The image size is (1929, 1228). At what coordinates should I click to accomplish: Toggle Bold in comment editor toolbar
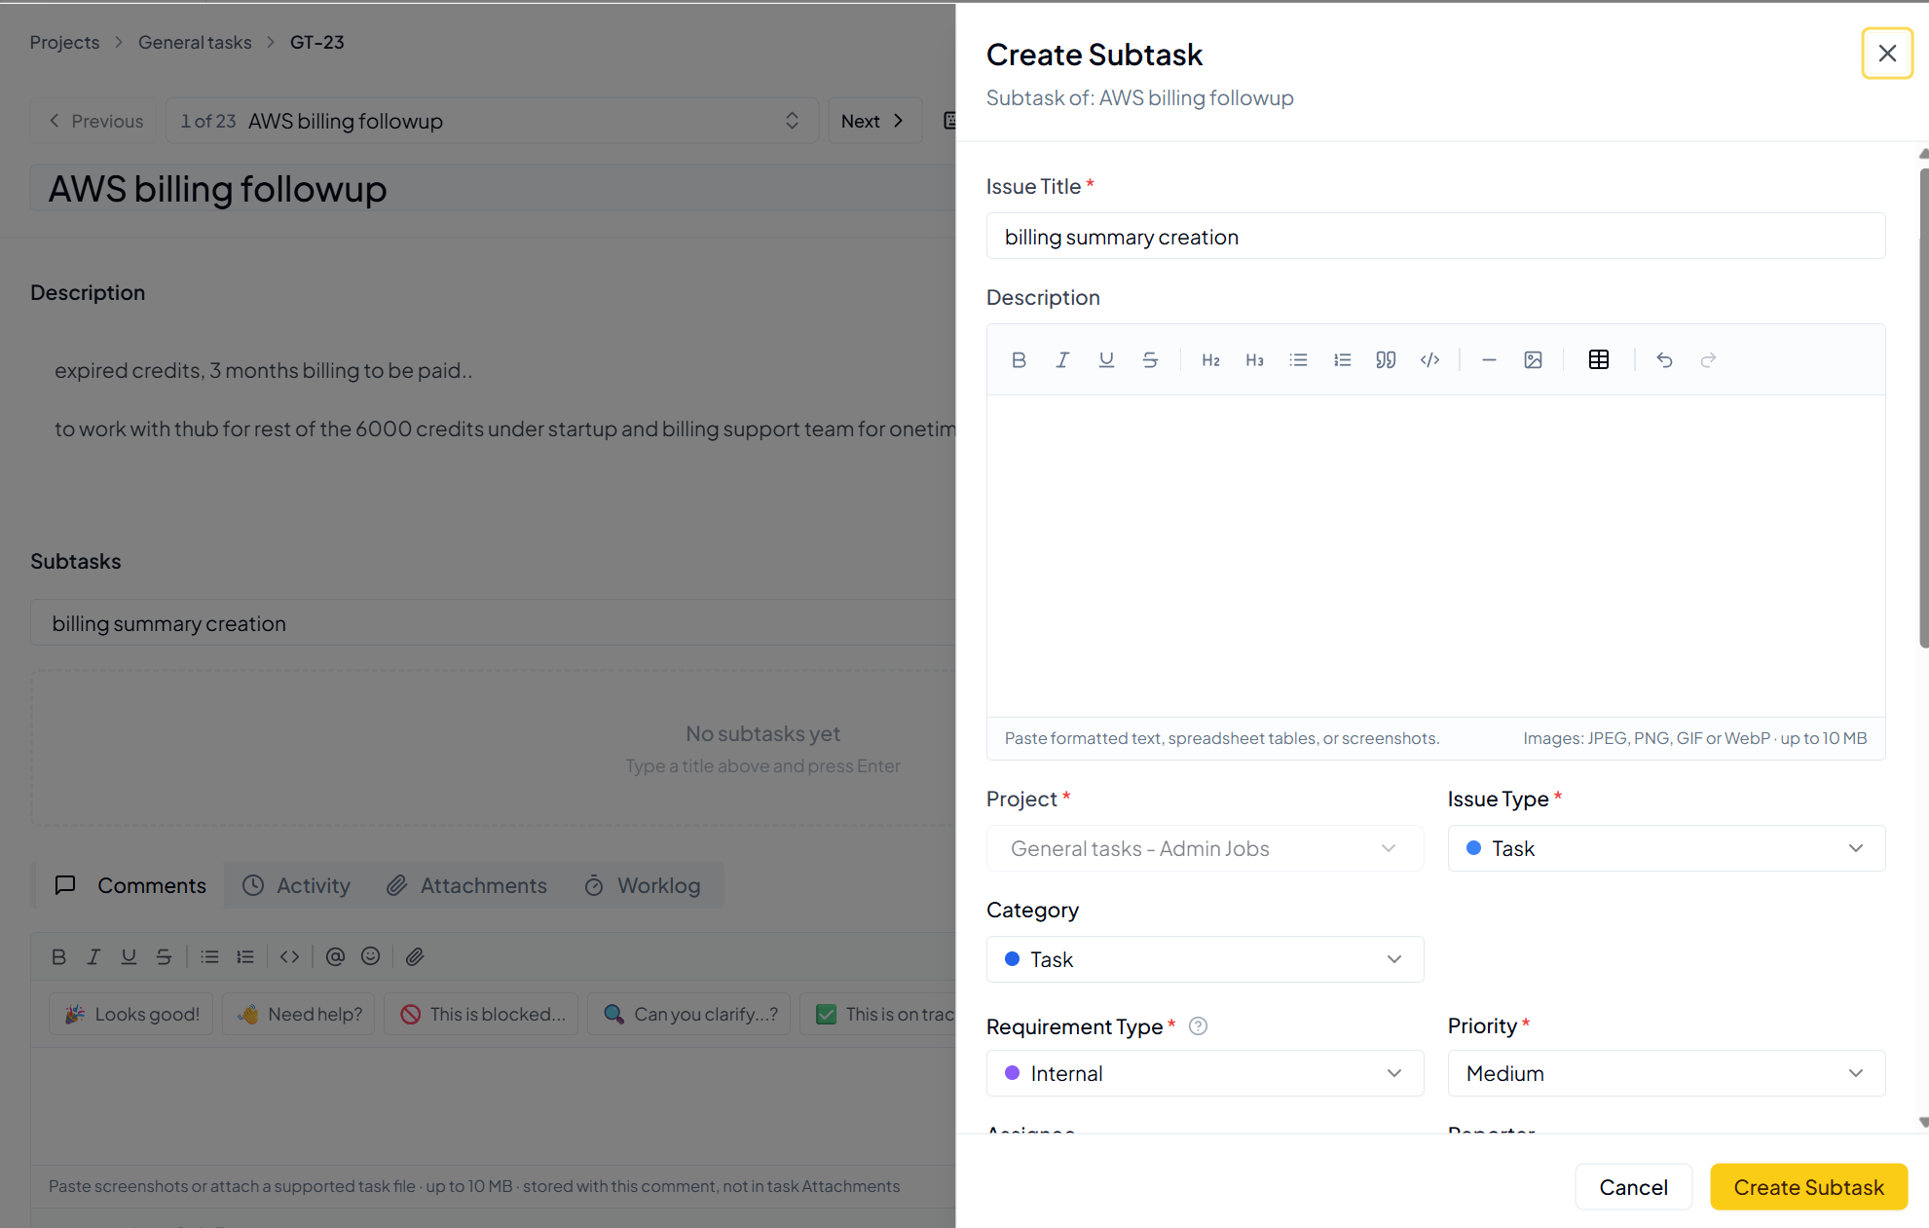[58, 957]
